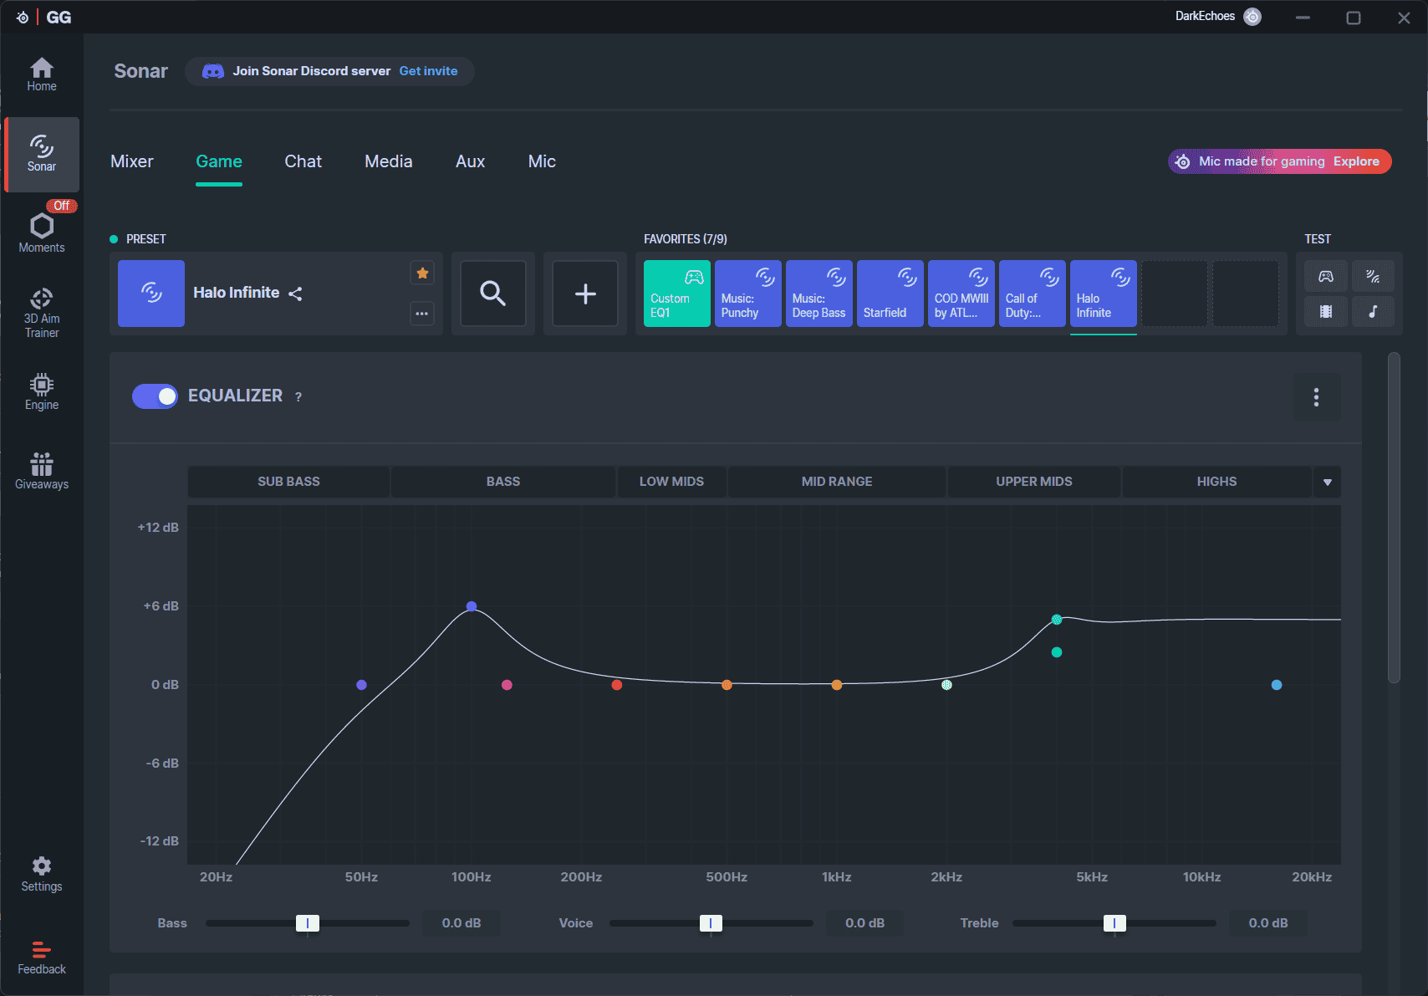Select the Custom EQ1 favorite preset
The image size is (1428, 996).
[x=676, y=294]
